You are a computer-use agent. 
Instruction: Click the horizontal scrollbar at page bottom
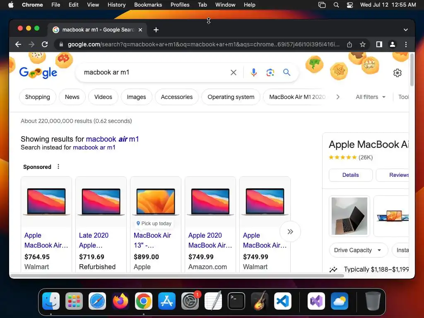pos(177,276)
